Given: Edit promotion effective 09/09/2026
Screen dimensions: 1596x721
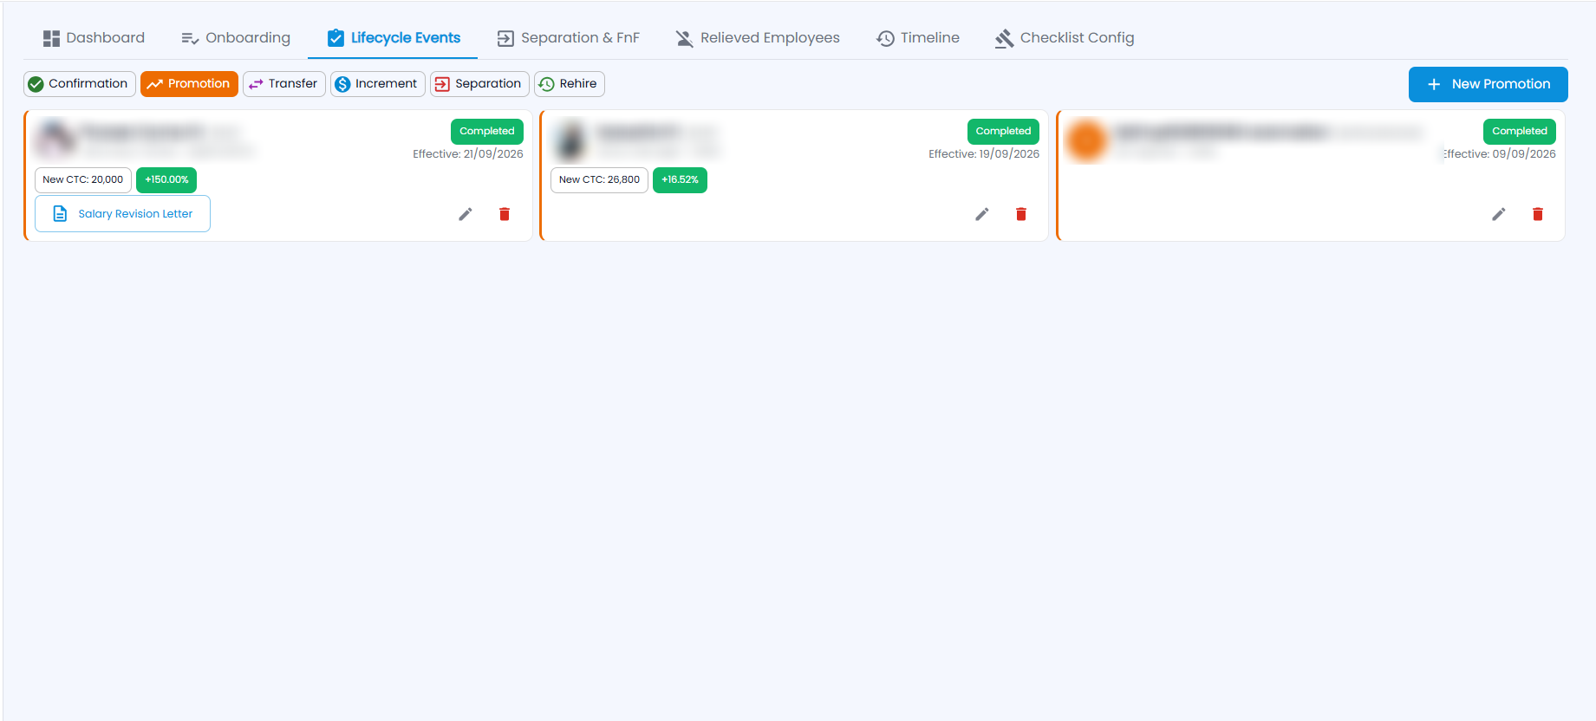Looking at the screenshot, I should (x=1499, y=214).
